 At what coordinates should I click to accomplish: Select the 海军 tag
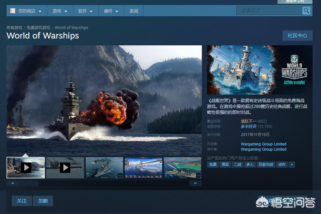[x=225, y=164]
